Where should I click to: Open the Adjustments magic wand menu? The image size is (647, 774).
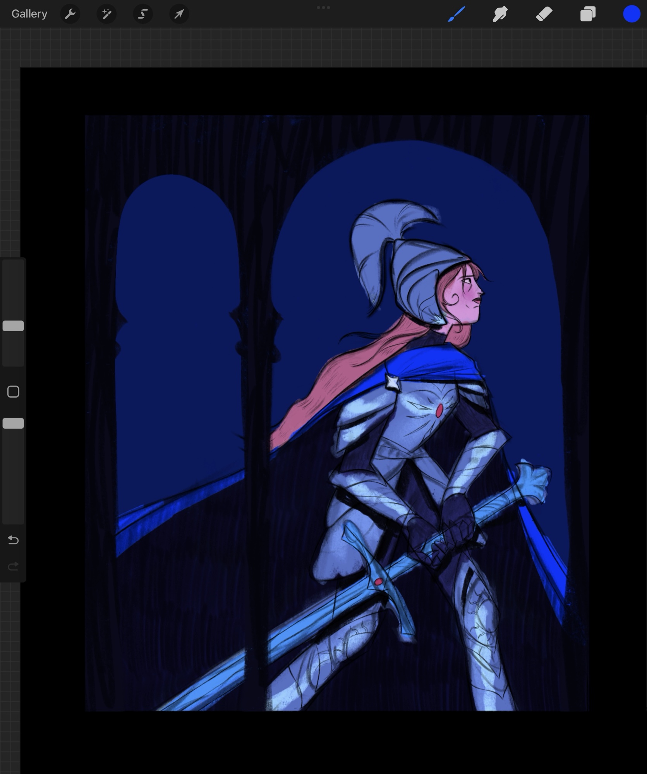pyautogui.click(x=106, y=14)
